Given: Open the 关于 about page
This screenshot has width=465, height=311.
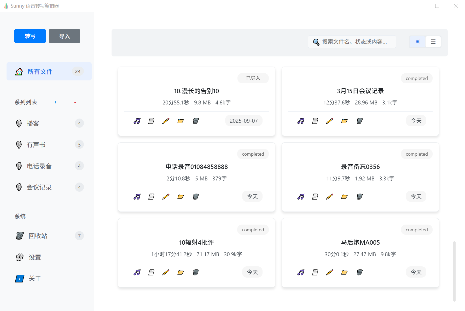Looking at the screenshot, I should (34, 278).
